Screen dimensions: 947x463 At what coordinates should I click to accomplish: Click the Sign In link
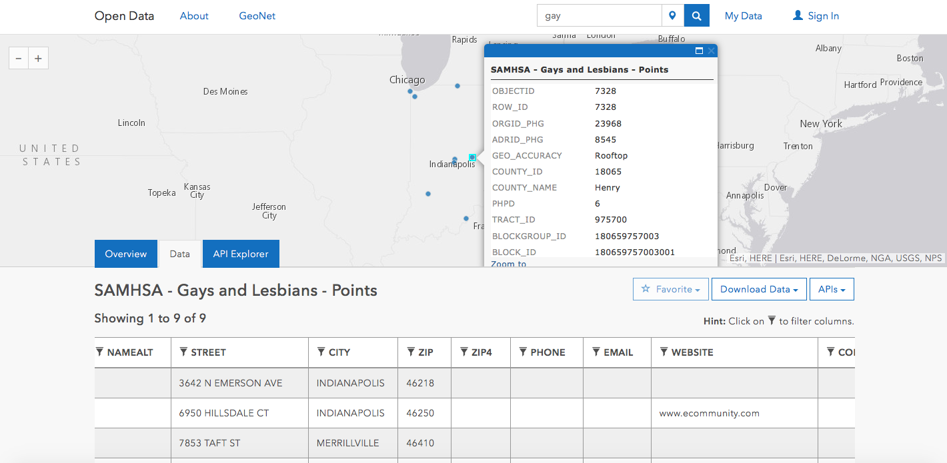816,16
